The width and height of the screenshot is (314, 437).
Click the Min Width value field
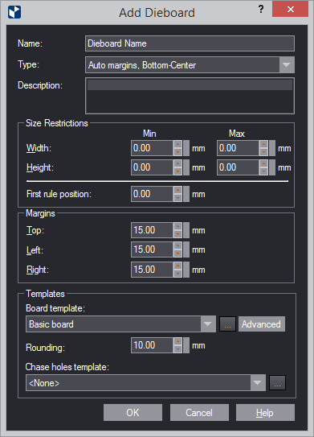[153, 148]
